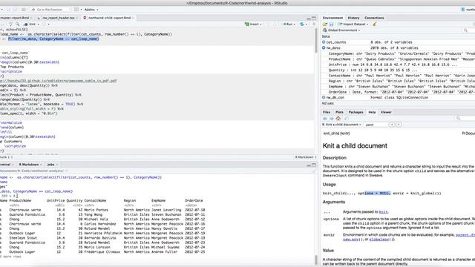Click the Help pane popout window icon
Screen dimensions: 475x267
tap(347, 119)
